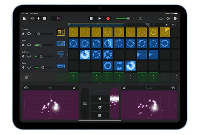The height and width of the screenshot is (135, 204).
Task: Solo the Maurice track with headphones
Action: [x=29, y=34]
